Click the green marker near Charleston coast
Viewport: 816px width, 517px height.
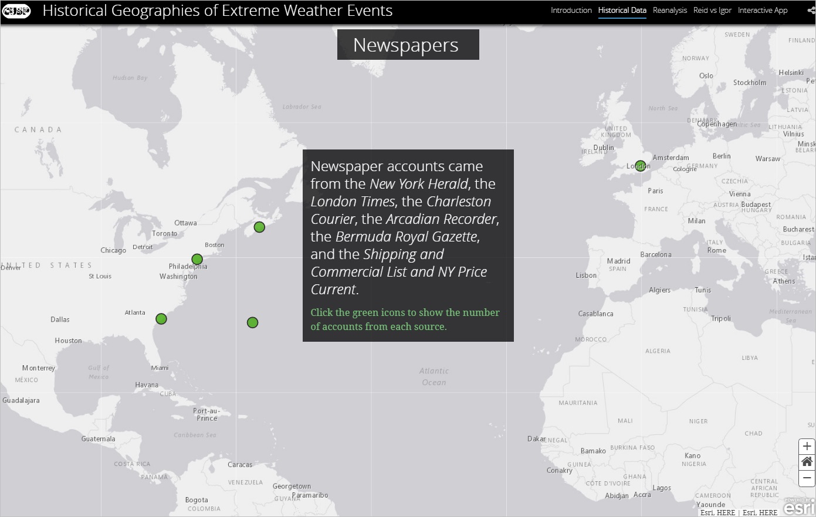(x=161, y=319)
